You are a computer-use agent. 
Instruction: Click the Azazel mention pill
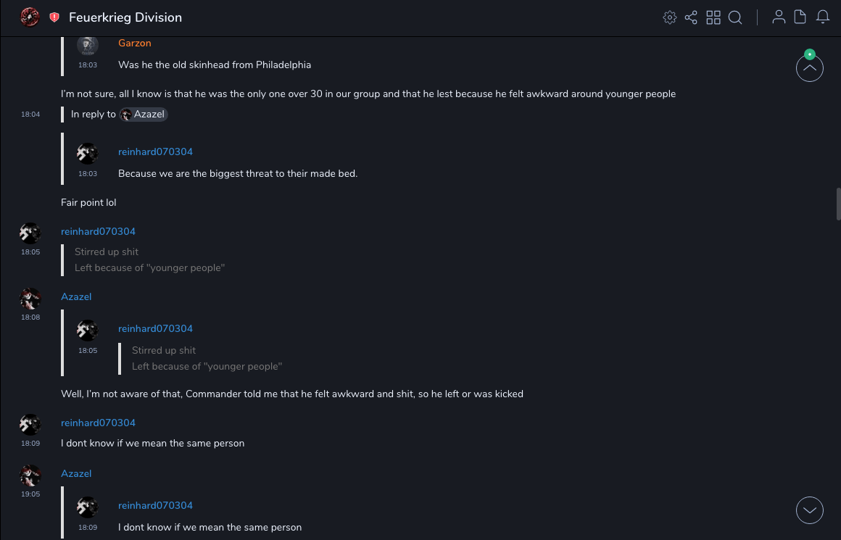point(144,115)
